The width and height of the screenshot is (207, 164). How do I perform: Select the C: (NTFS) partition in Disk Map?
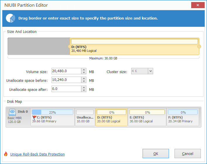pyautogui.click(x=52, y=117)
